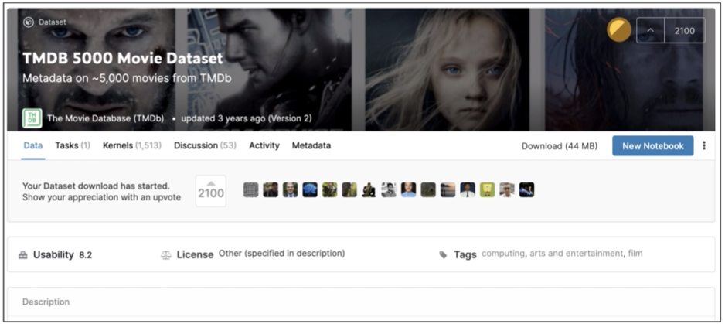The height and width of the screenshot is (324, 725).
Task: Open the Kernels tab
Action: click(x=131, y=146)
